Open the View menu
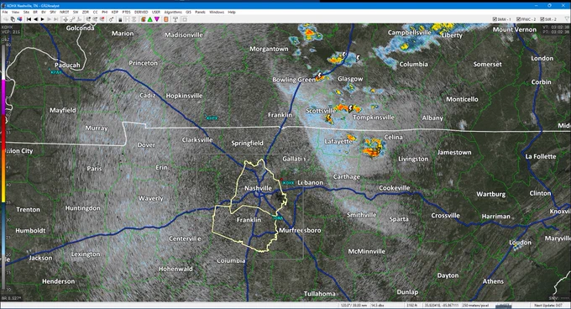Image resolution: width=571 pixels, height=309 pixels. click(x=15, y=12)
